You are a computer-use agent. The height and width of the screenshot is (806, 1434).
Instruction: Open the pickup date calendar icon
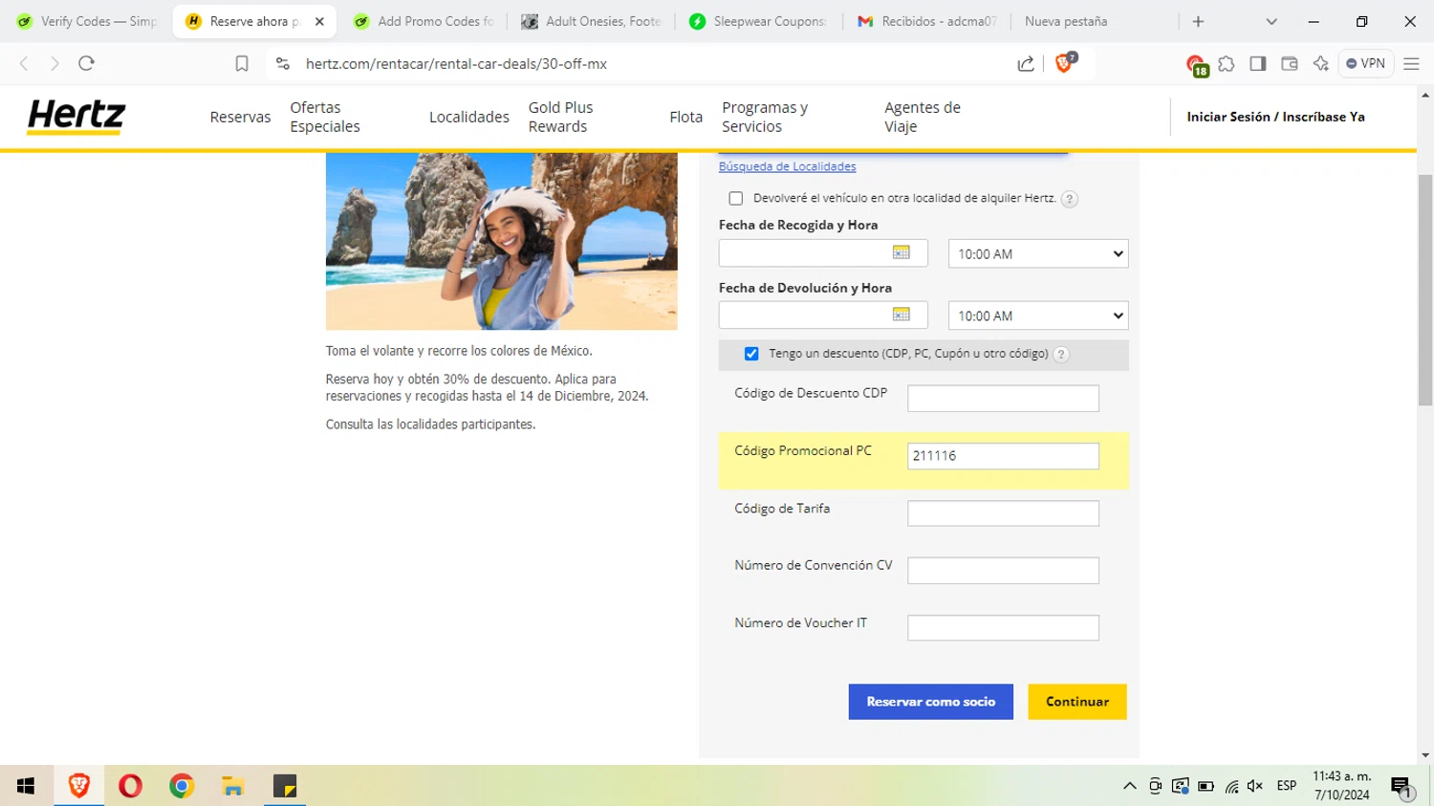point(902,252)
